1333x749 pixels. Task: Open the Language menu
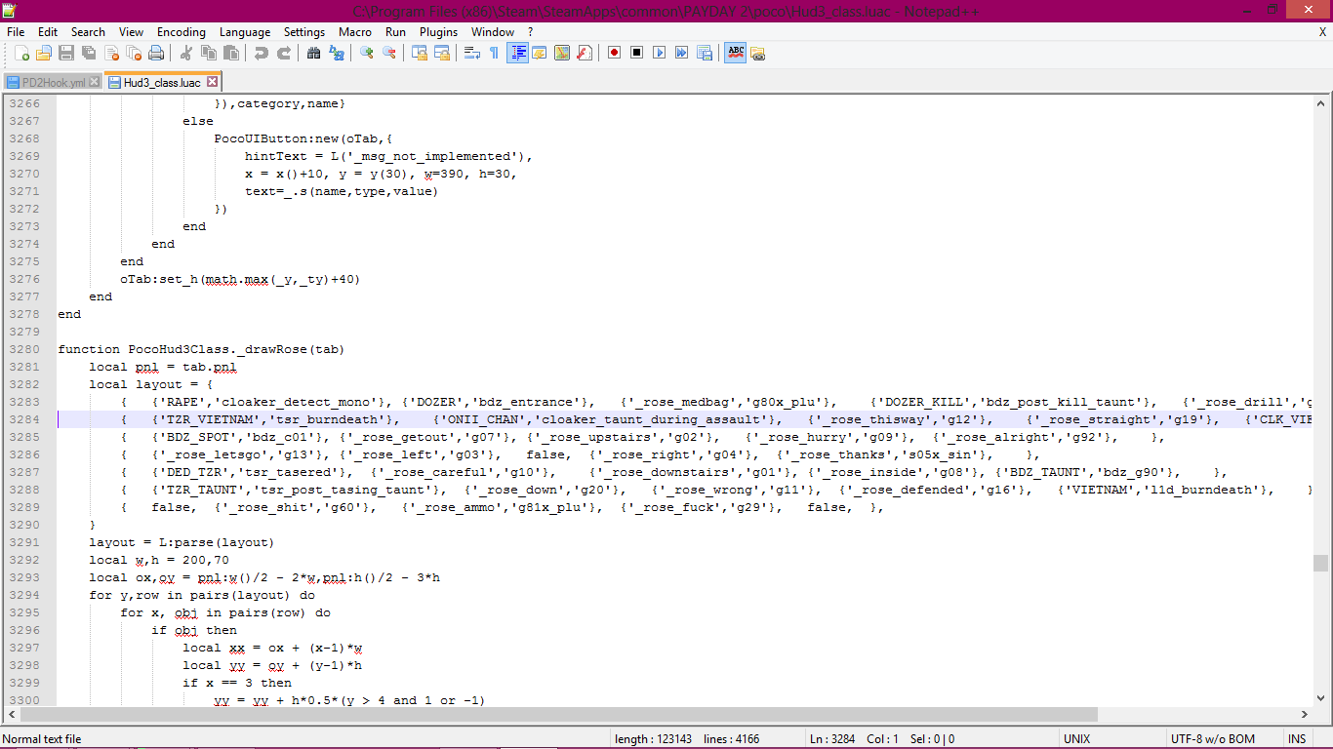coord(245,32)
